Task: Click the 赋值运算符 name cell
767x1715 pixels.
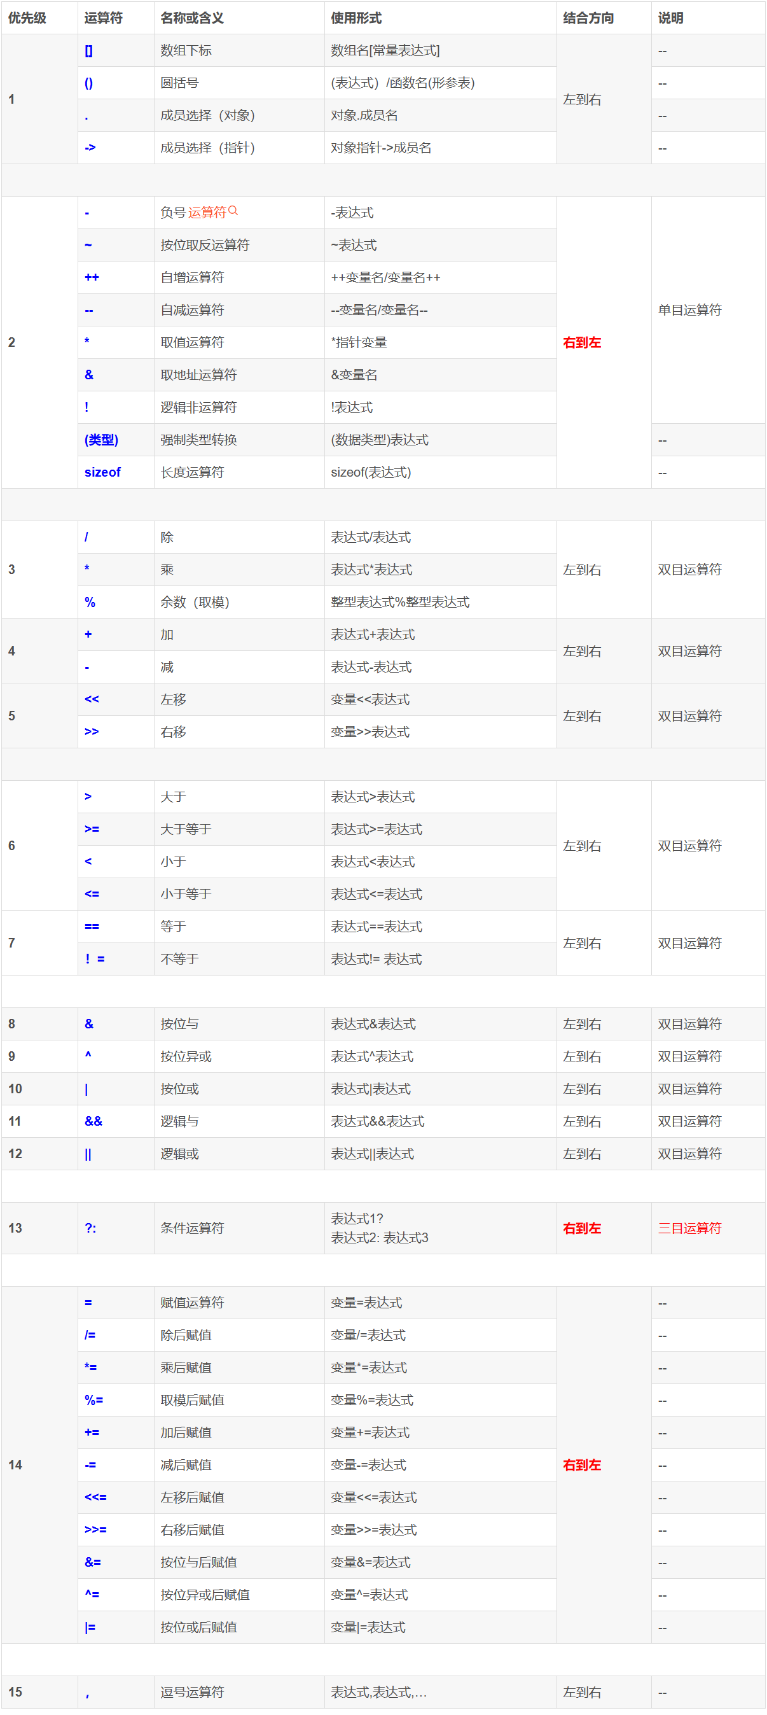Action: [239, 1303]
